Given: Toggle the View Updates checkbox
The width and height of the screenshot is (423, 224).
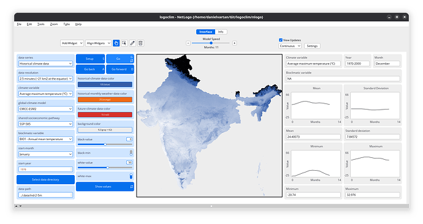Looking at the screenshot, I should (x=281, y=40).
